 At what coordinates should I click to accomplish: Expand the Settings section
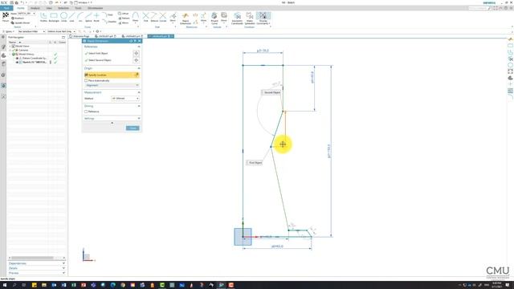(139, 118)
